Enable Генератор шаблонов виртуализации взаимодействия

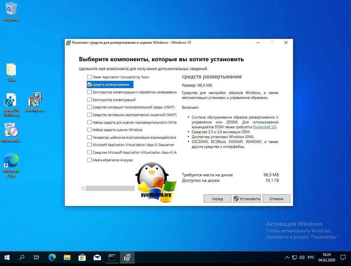point(90,137)
